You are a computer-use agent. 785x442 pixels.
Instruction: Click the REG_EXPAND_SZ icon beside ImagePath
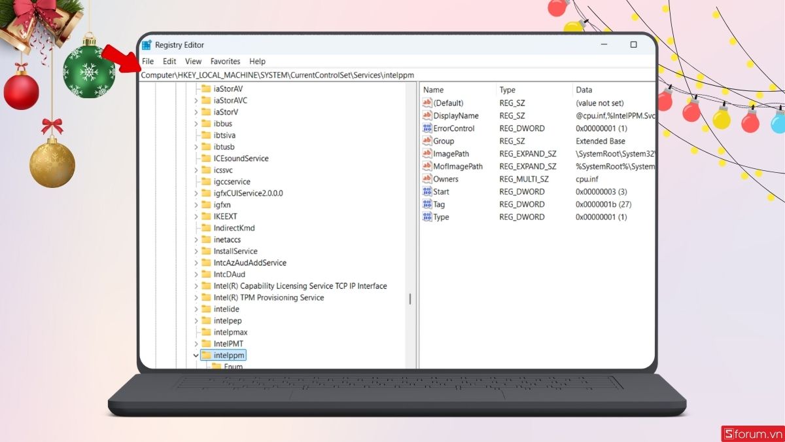click(x=427, y=153)
